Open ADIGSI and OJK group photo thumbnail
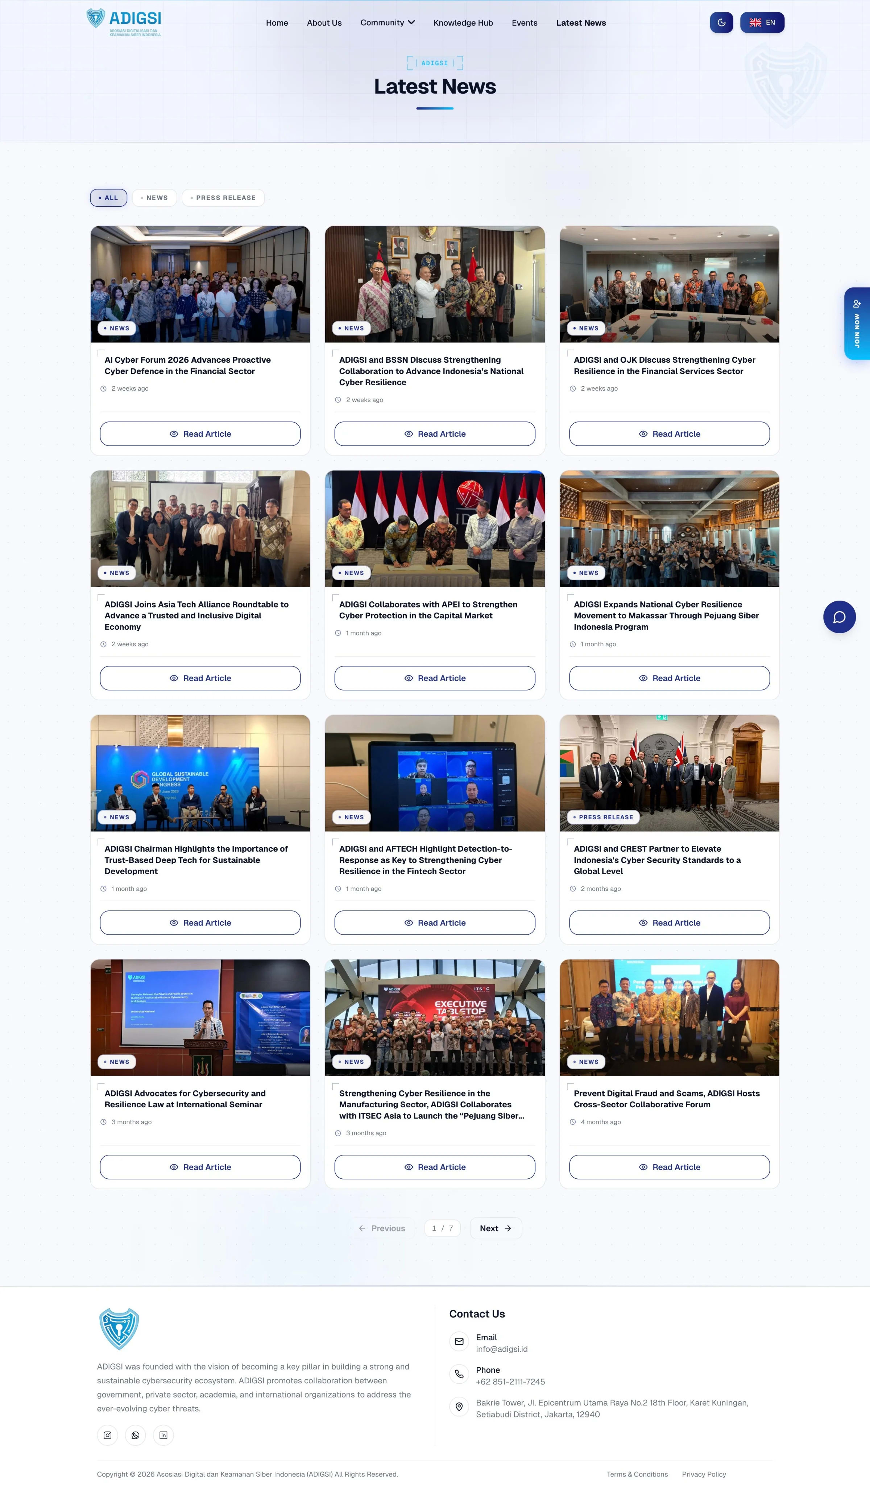870x1507 pixels. click(669, 284)
